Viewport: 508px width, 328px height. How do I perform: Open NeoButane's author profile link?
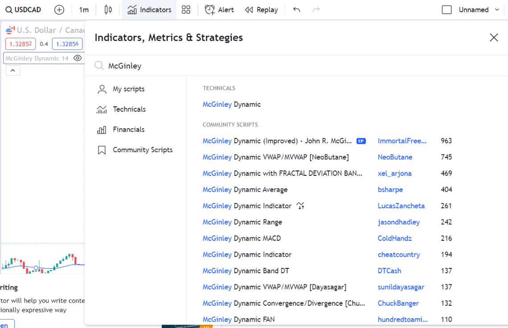click(395, 157)
